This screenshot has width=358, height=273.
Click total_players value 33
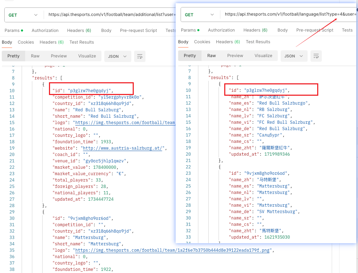98,180
